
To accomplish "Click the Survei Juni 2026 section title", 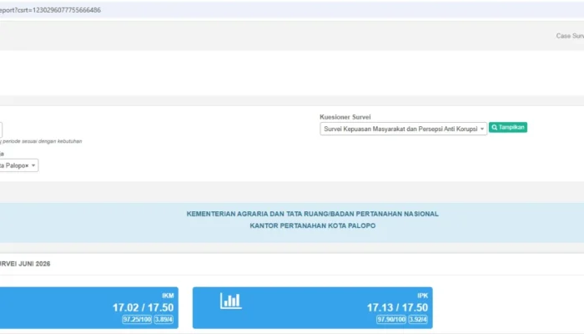I will pos(25,264).
